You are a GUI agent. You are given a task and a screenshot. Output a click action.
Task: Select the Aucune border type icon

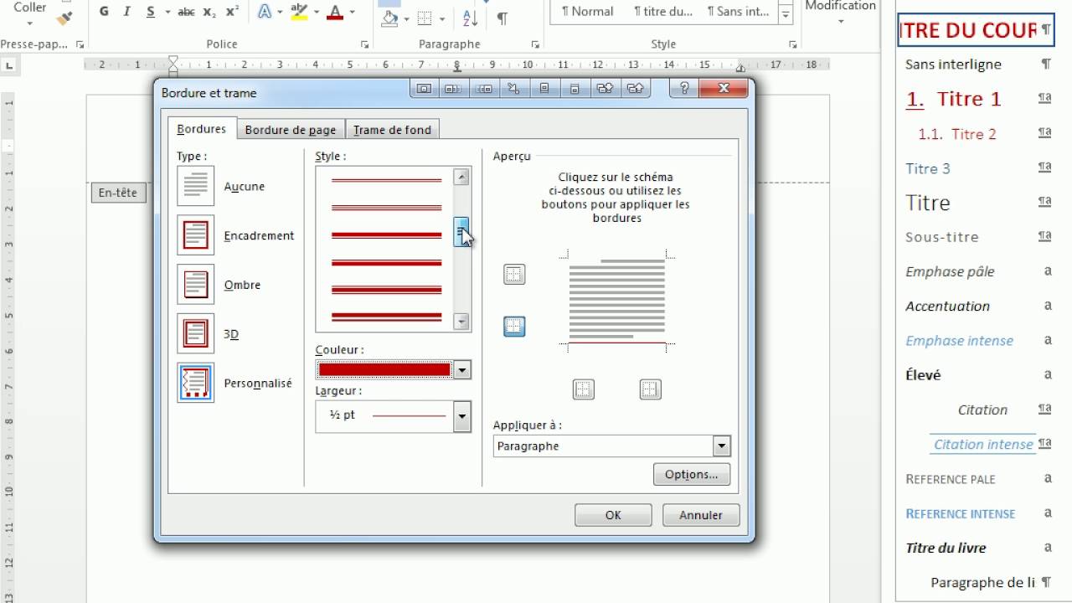tap(195, 186)
